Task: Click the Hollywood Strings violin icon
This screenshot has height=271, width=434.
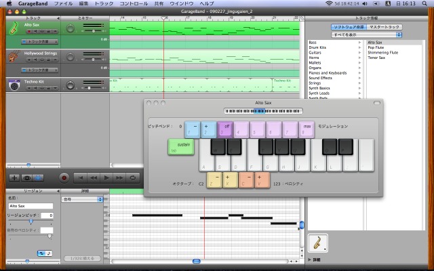Action: coord(14,56)
